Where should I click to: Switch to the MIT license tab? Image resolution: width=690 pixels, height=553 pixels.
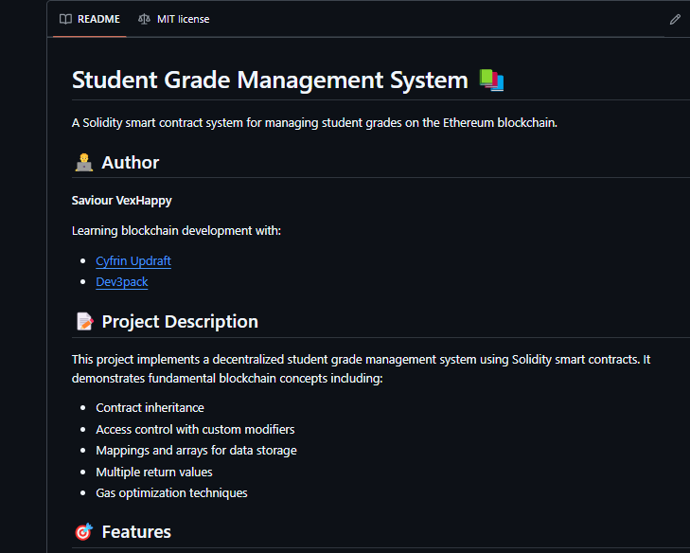174,19
